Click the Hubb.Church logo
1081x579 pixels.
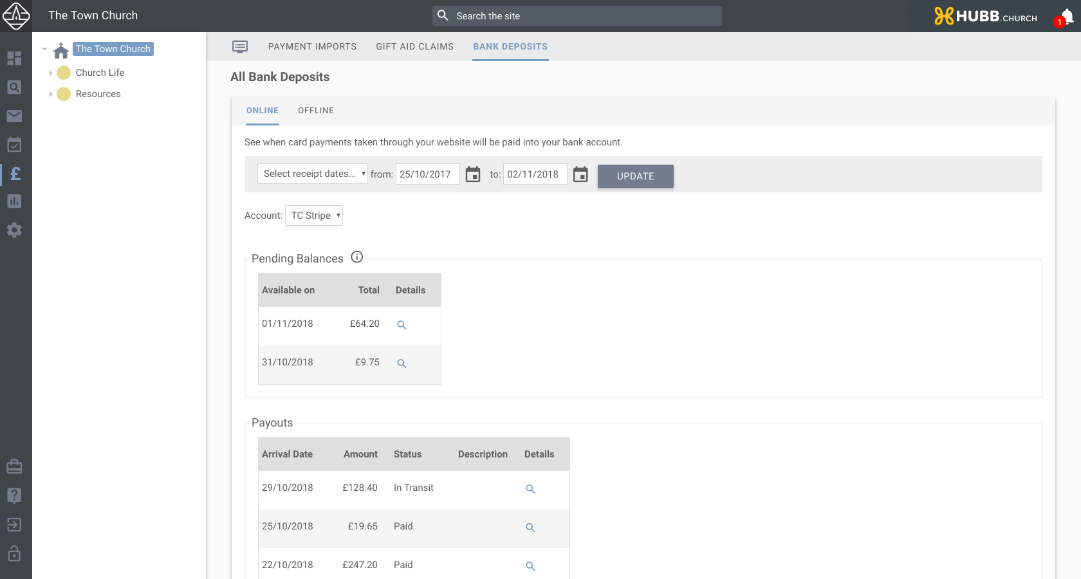(986, 16)
